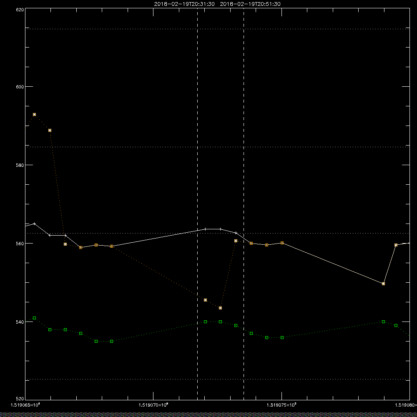Pick the orange data point near 545
Viewport: 417px width, 417px height.
tap(205, 300)
